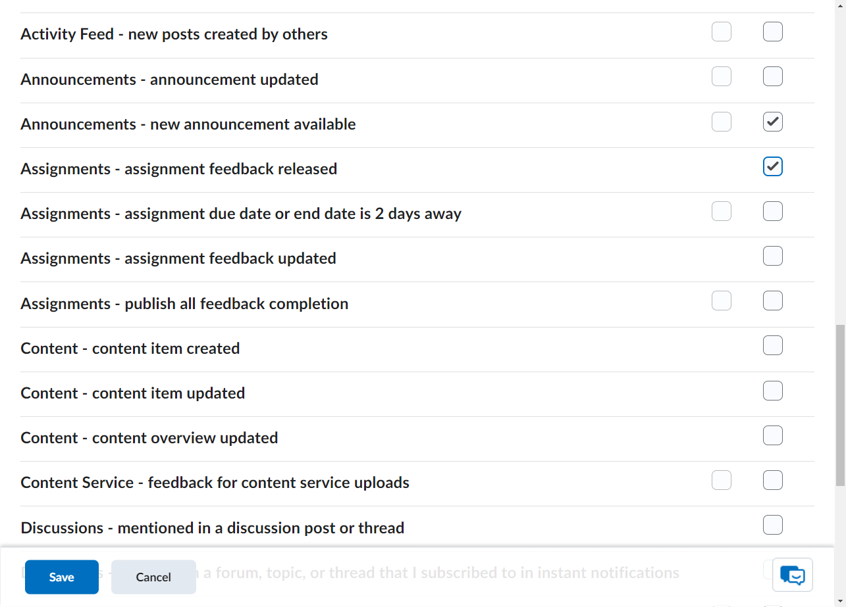Toggle Activity Feed new posts left checkbox
846x607 pixels.
722,32
